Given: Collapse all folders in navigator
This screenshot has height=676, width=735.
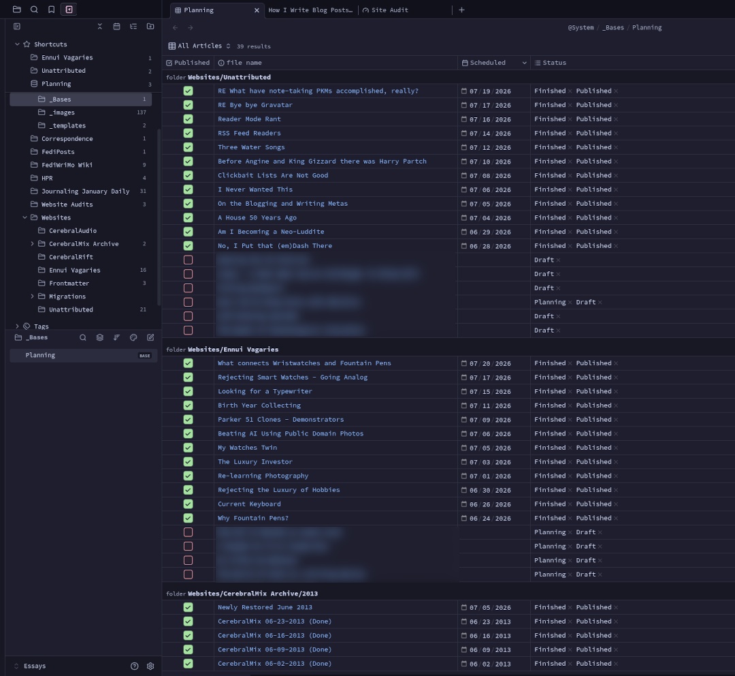Looking at the screenshot, I should click(x=100, y=27).
